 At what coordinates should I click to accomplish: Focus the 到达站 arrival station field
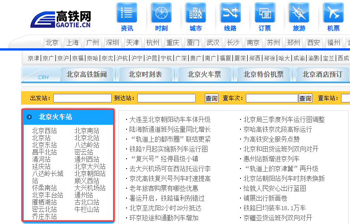(167, 98)
